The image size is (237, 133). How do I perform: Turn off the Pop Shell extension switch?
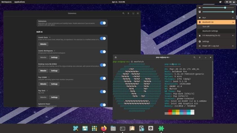click(103, 92)
